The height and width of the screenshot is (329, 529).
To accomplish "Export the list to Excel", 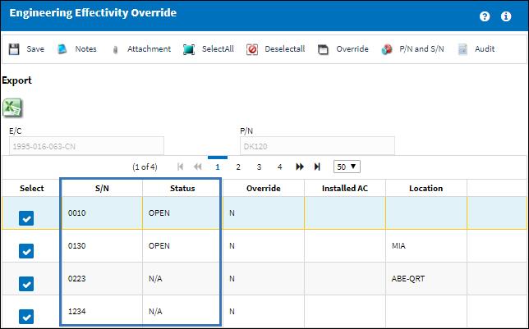I will pyautogui.click(x=12, y=107).
